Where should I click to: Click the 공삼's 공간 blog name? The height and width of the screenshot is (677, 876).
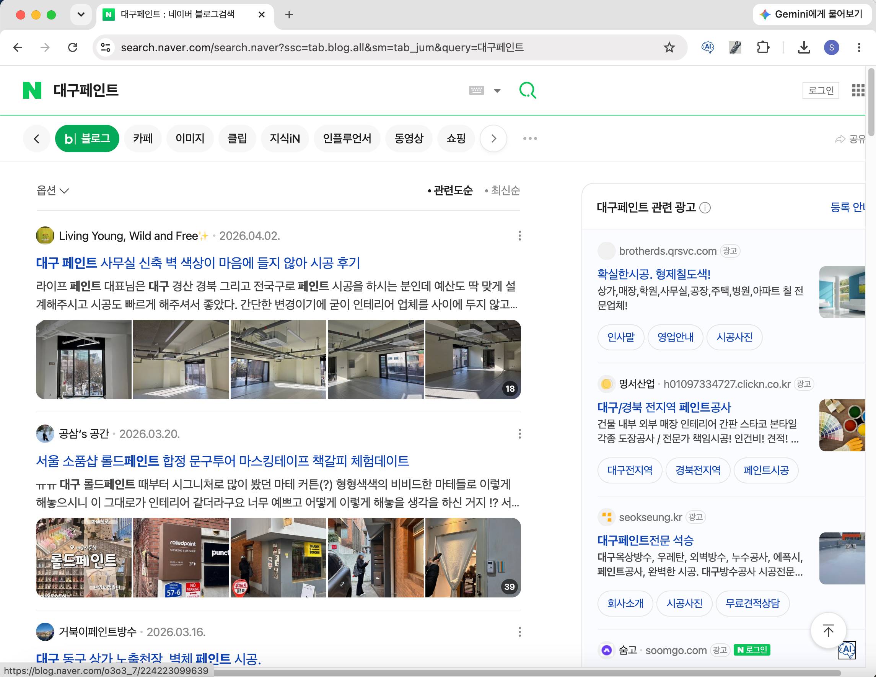84,434
